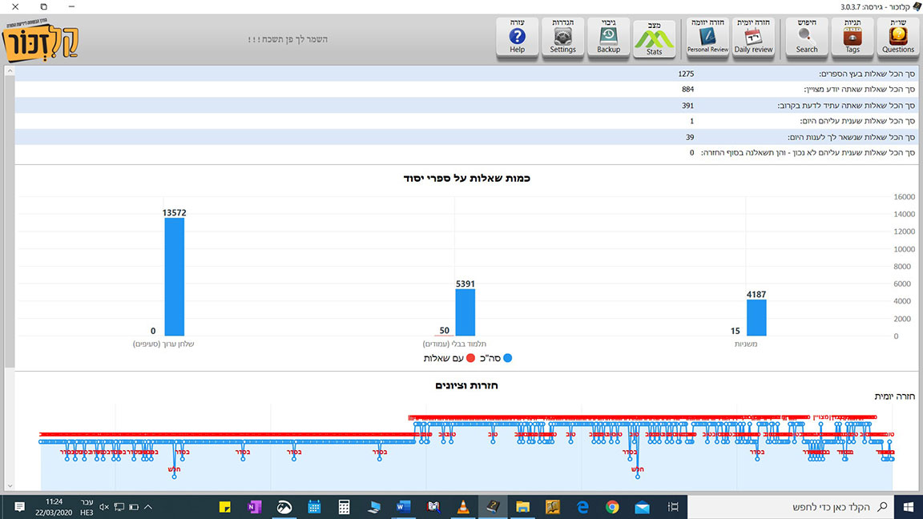
Task: Open the Backup tool
Action: pos(608,37)
